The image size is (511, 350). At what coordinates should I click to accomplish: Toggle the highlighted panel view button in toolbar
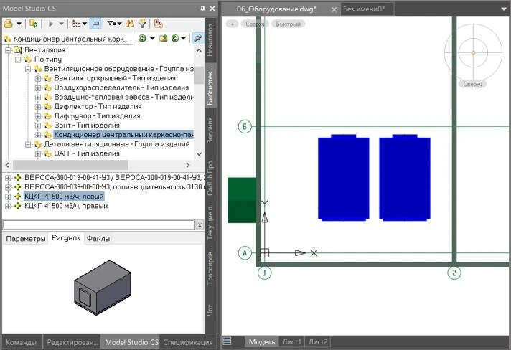97,23
